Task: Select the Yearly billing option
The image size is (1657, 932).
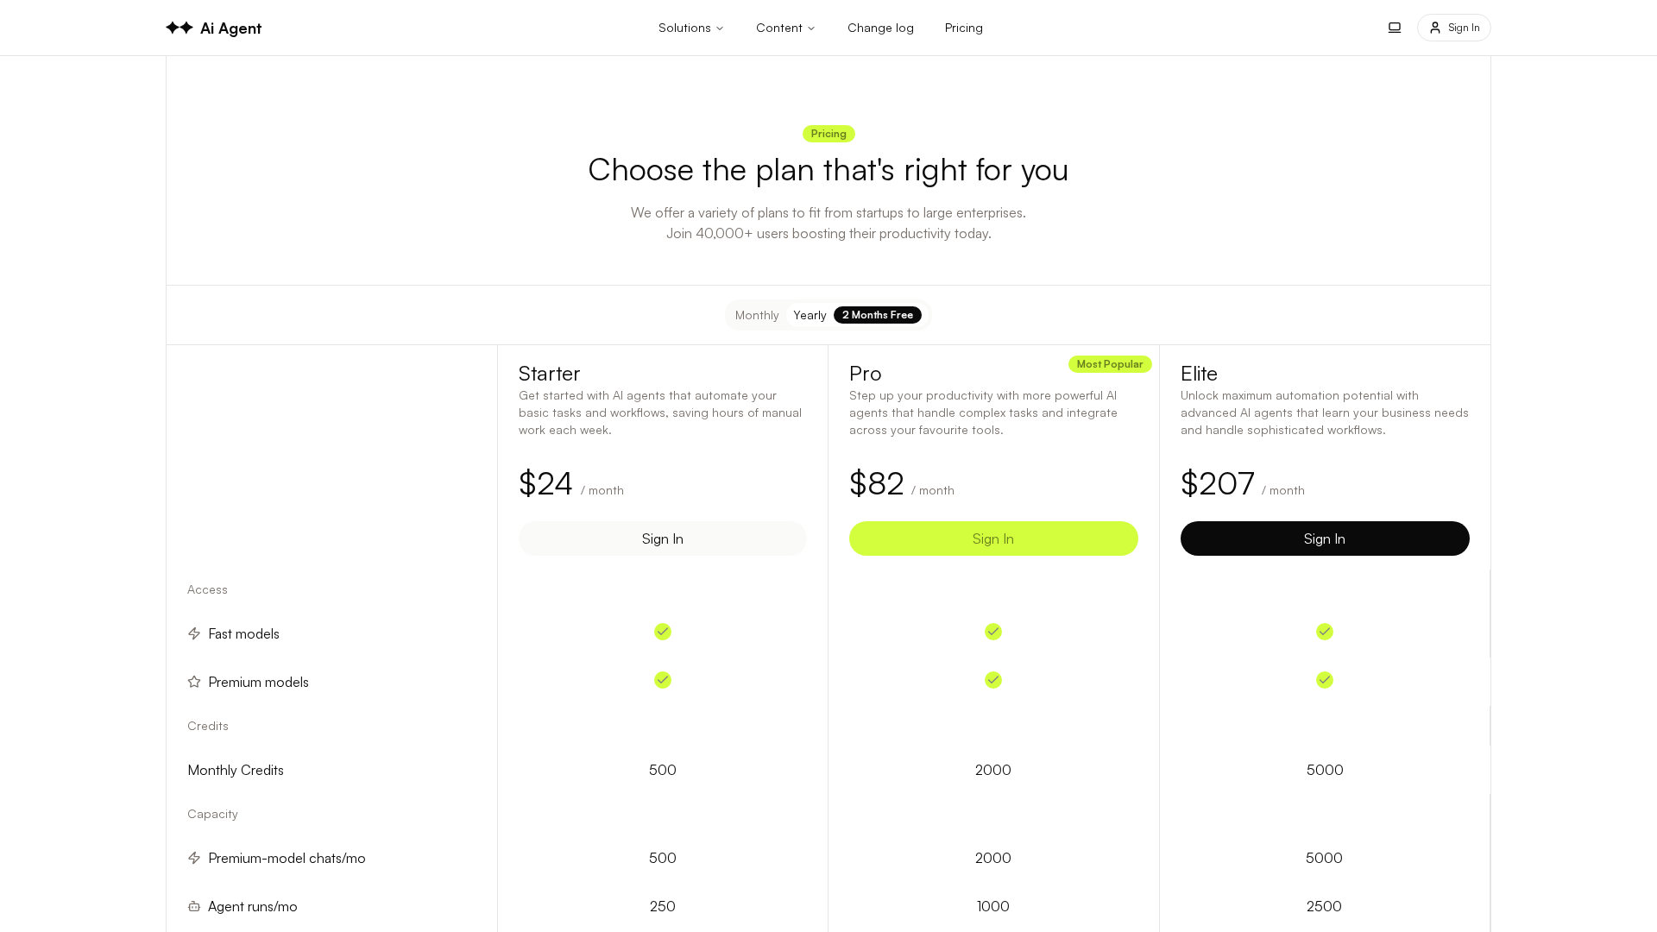Action: click(x=810, y=315)
